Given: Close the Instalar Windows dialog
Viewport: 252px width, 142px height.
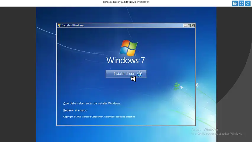Looking at the screenshot, I should (193, 25).
